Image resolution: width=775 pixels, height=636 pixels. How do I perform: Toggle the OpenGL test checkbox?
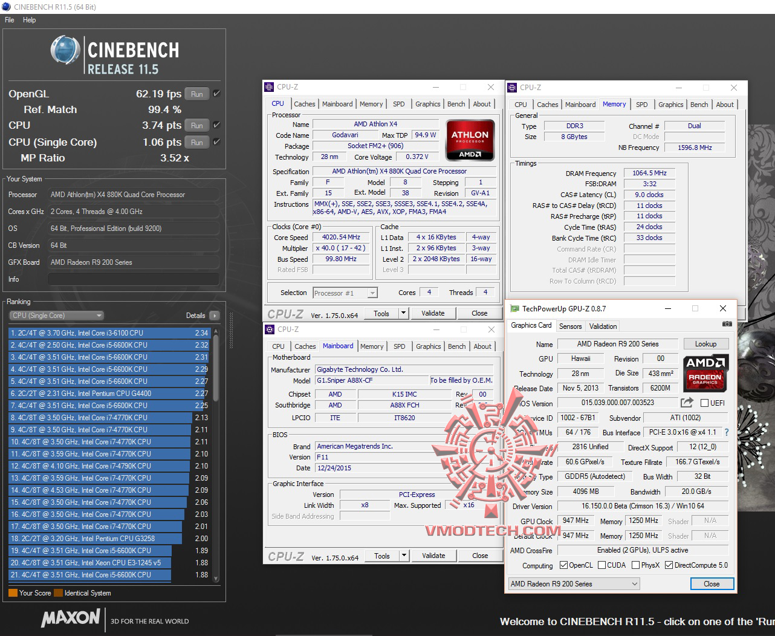tap(216, 94)
